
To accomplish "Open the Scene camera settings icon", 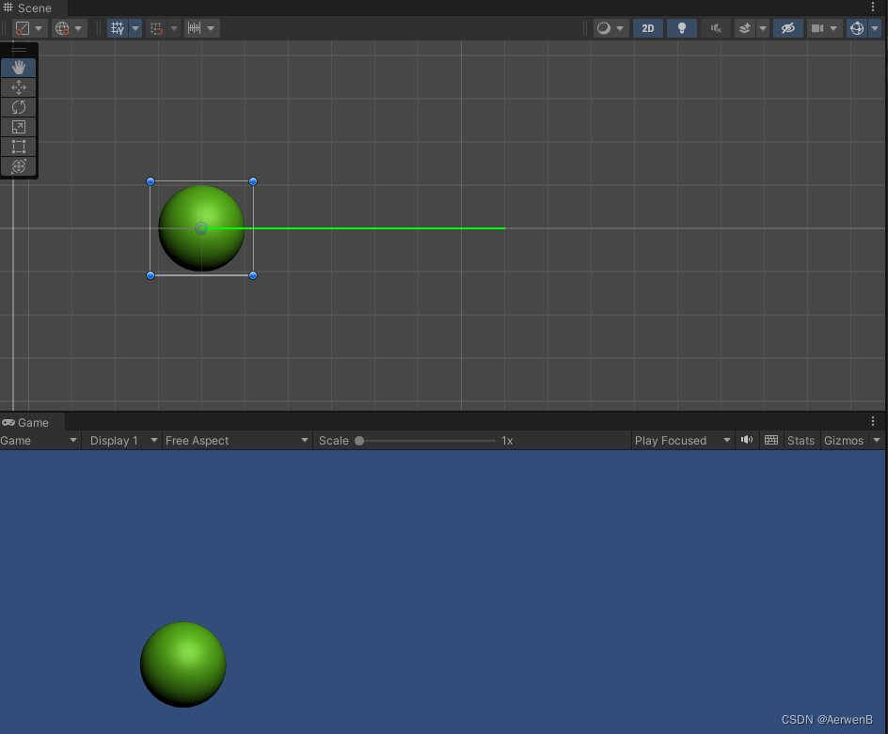I will click(819, 28).
